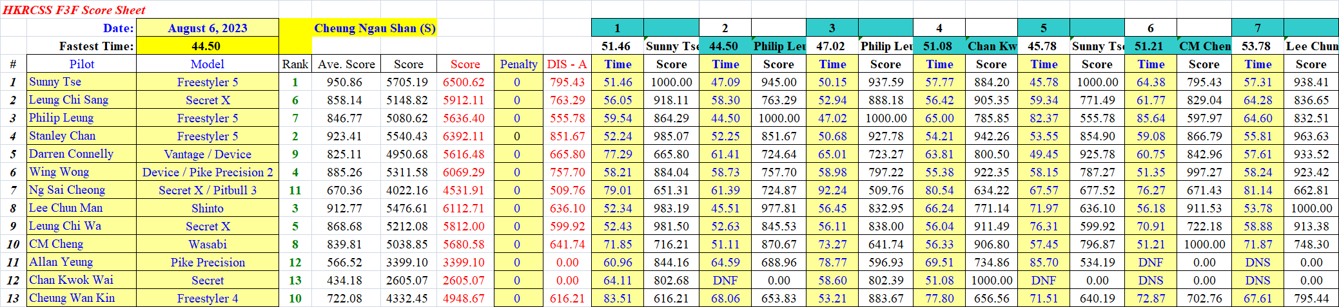Image resolution: width=1339 pixels, height=307 pixels.
Task: Click the time 83.51 in Cheung Wan Kin's row
Action: pos(618,298)
